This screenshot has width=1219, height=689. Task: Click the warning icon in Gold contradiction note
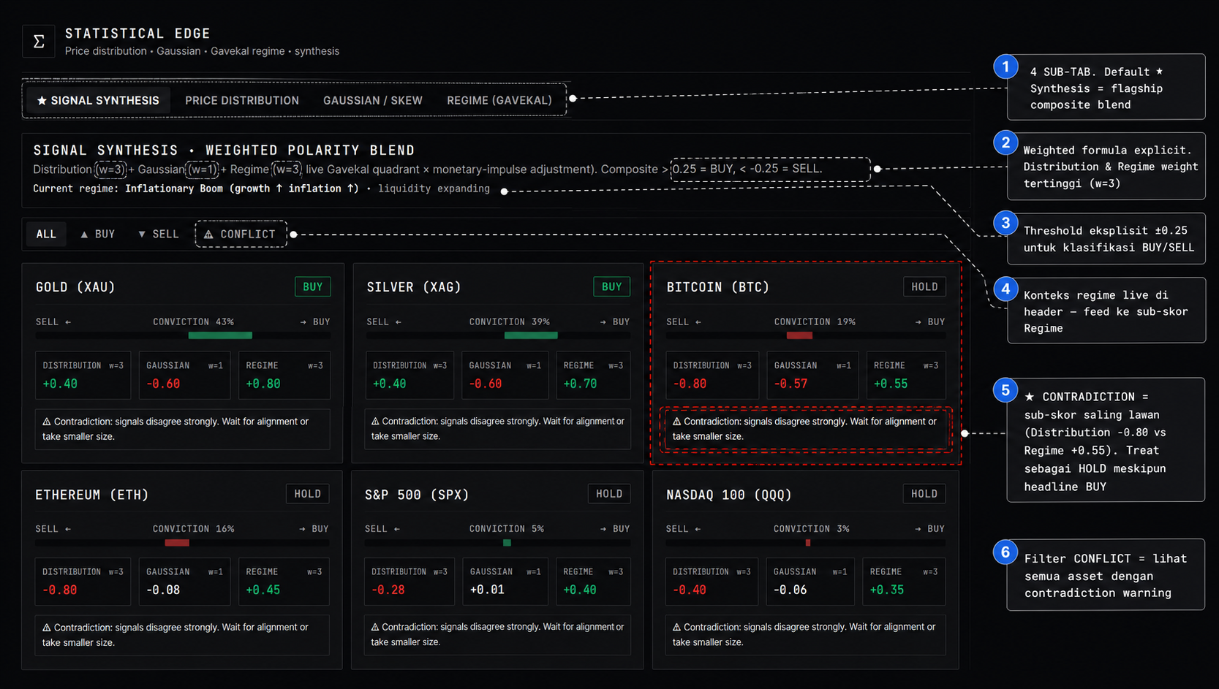click(47, 422)
